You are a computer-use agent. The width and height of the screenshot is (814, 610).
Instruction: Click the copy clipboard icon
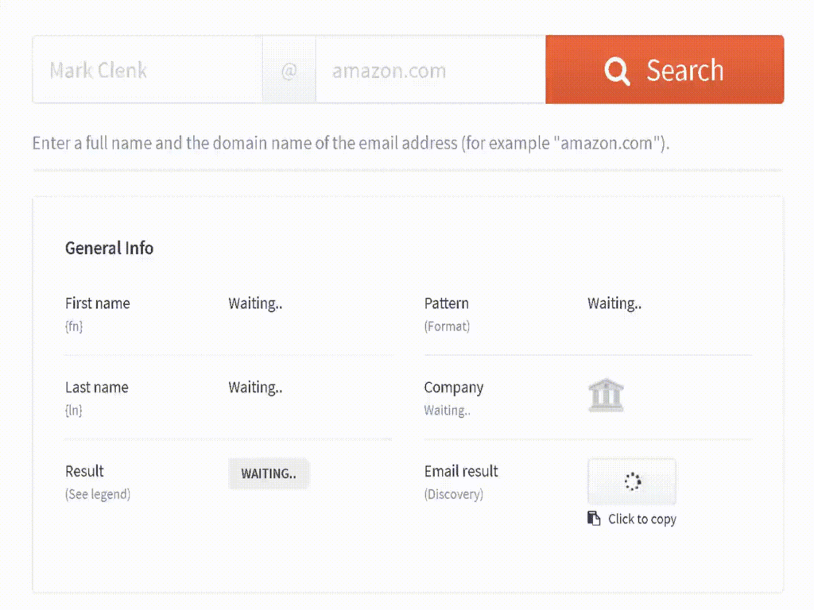pos(594,519)
